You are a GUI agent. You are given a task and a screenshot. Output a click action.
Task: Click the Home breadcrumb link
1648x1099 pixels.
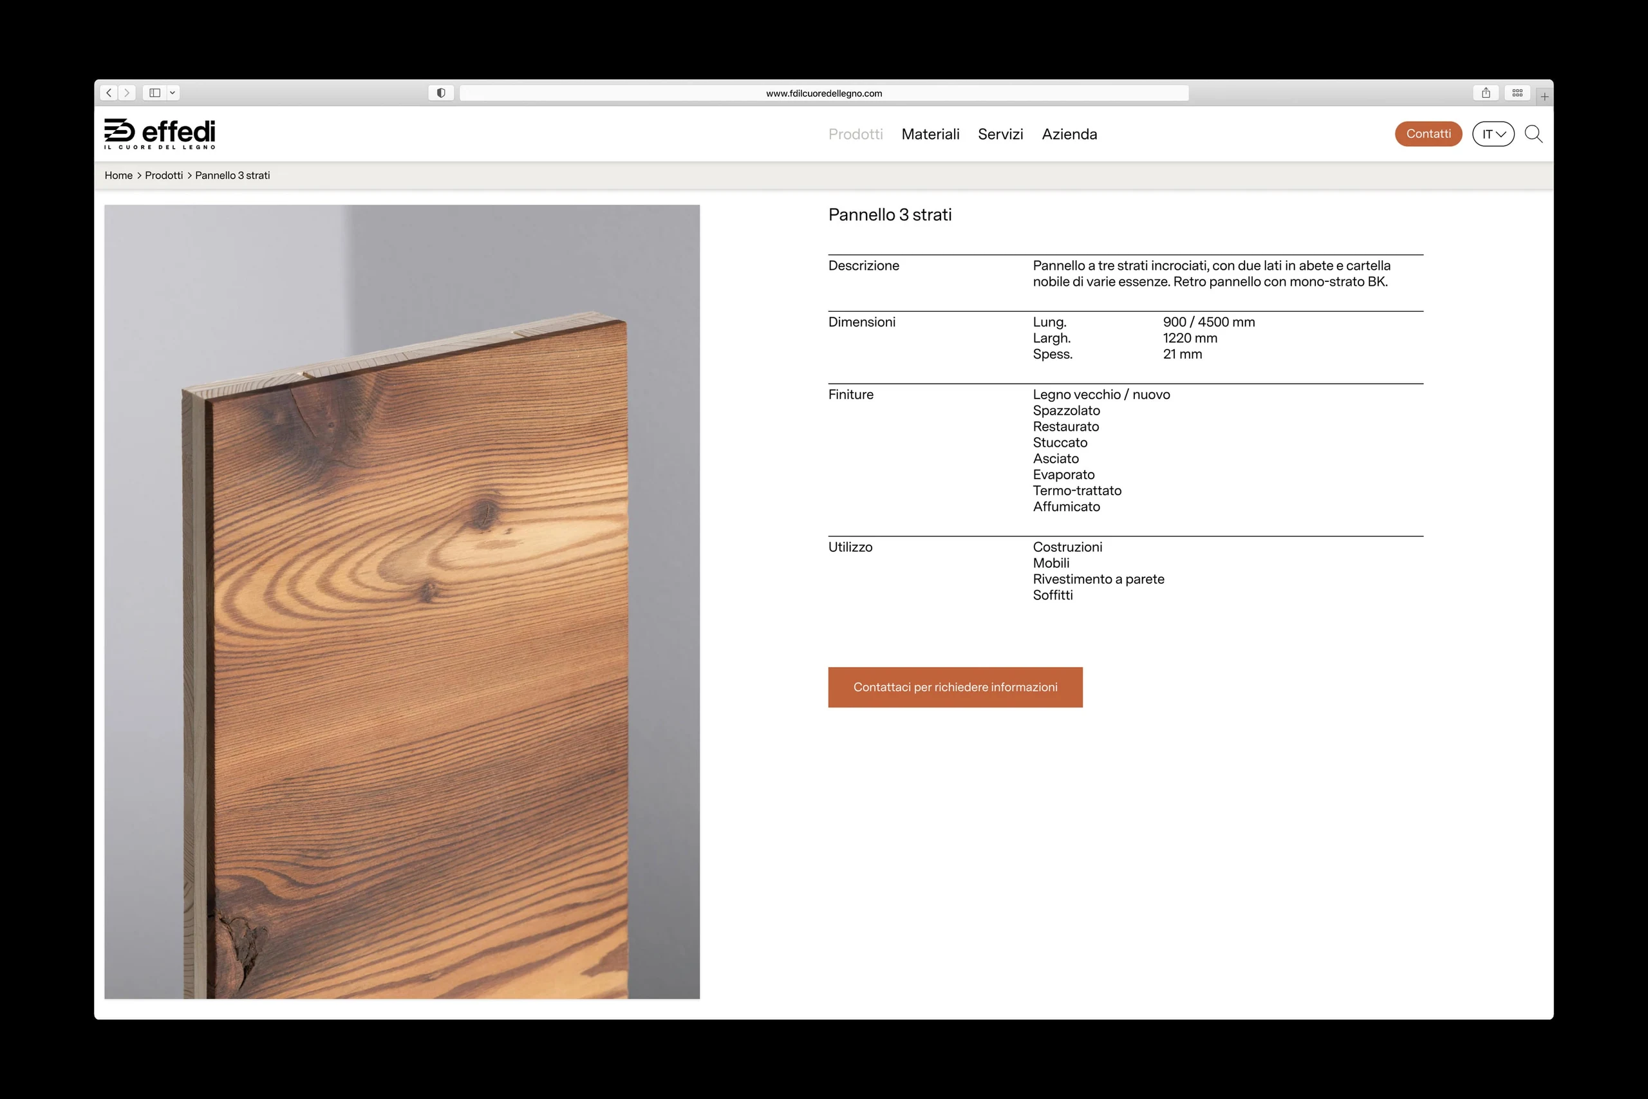[x=118, y=175]
